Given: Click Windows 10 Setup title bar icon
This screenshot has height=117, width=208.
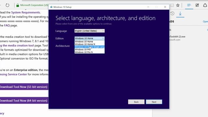Looking at the screenshot, I should pos(51,7).
